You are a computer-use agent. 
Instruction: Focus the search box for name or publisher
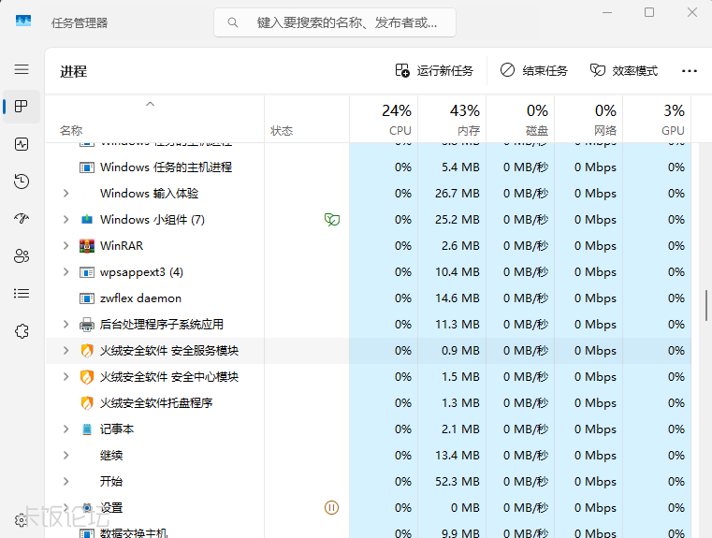coord(335,22)
